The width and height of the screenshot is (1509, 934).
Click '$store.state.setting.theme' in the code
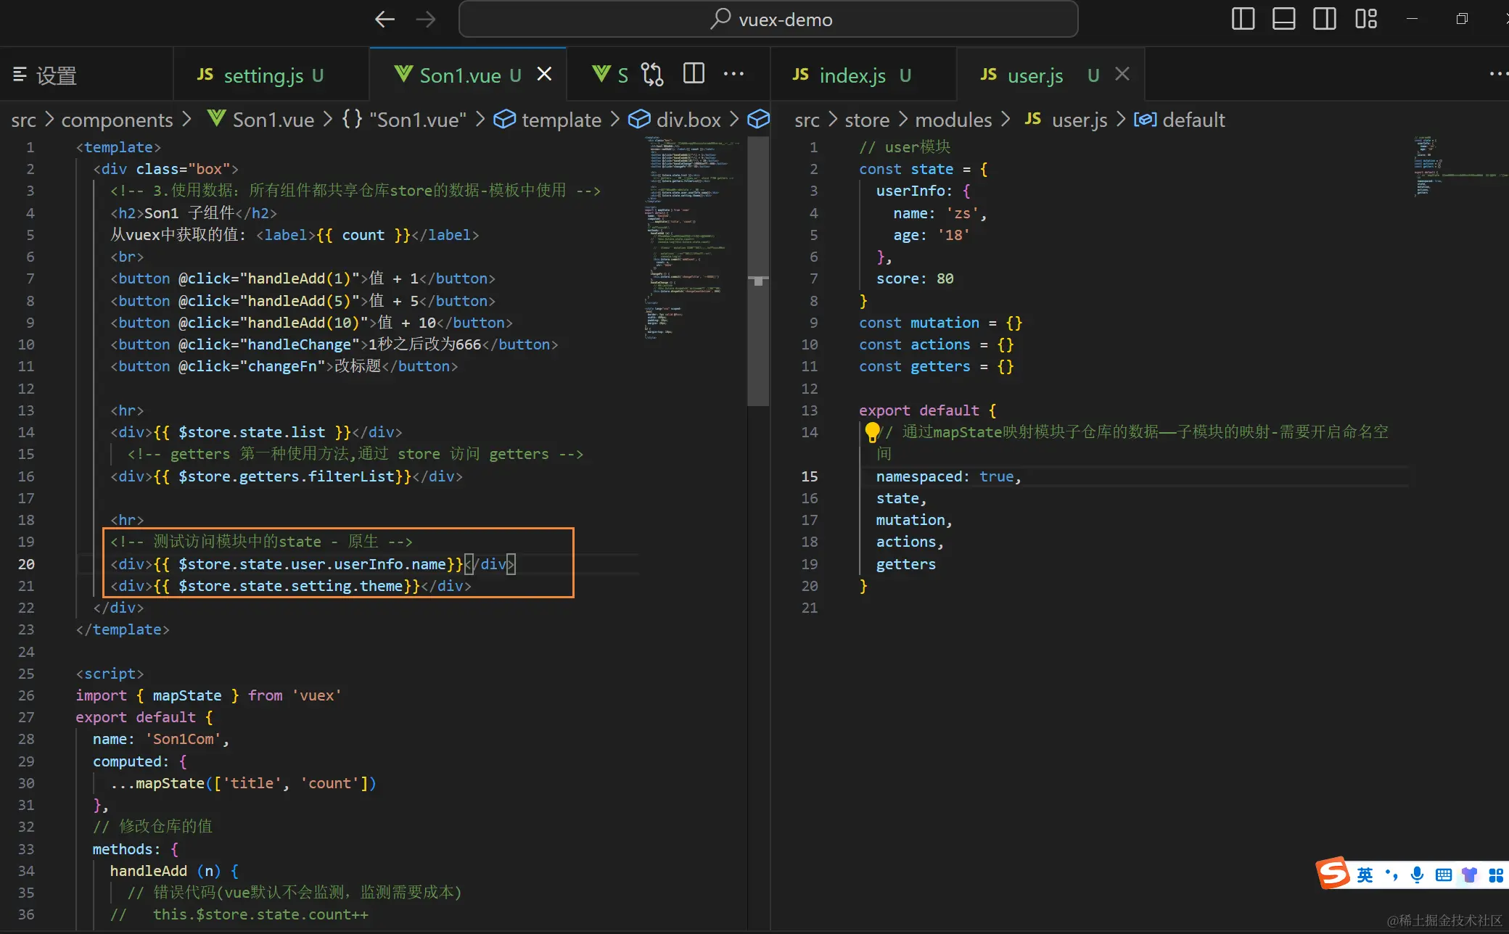tap(290, 586)
